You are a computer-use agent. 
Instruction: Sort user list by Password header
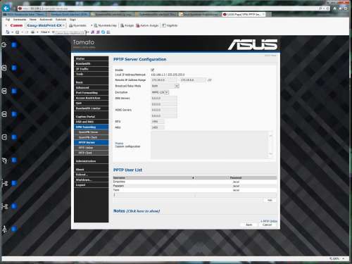click(x=236, y=177)
